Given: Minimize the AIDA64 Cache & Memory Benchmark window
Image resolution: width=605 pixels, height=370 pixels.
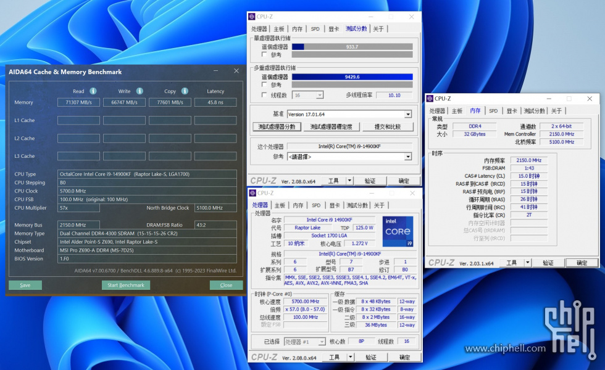Looking at the screenshot, I should point(215,71).
